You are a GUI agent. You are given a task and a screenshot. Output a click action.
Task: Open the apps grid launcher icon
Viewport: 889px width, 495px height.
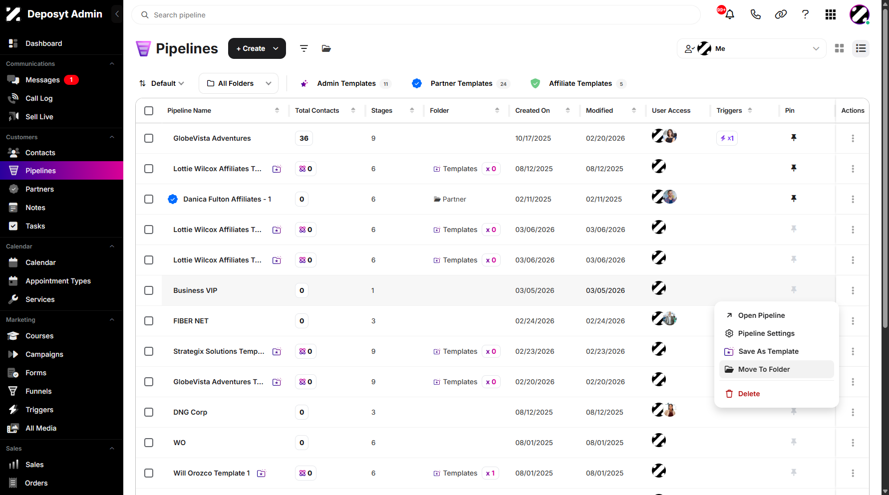click(831, 14)
